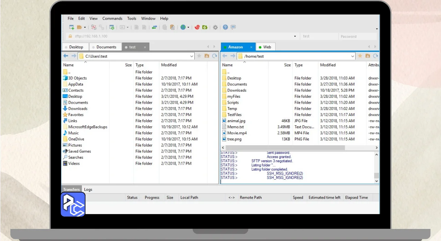Go to home folder in local pane

tap(207, 56)
